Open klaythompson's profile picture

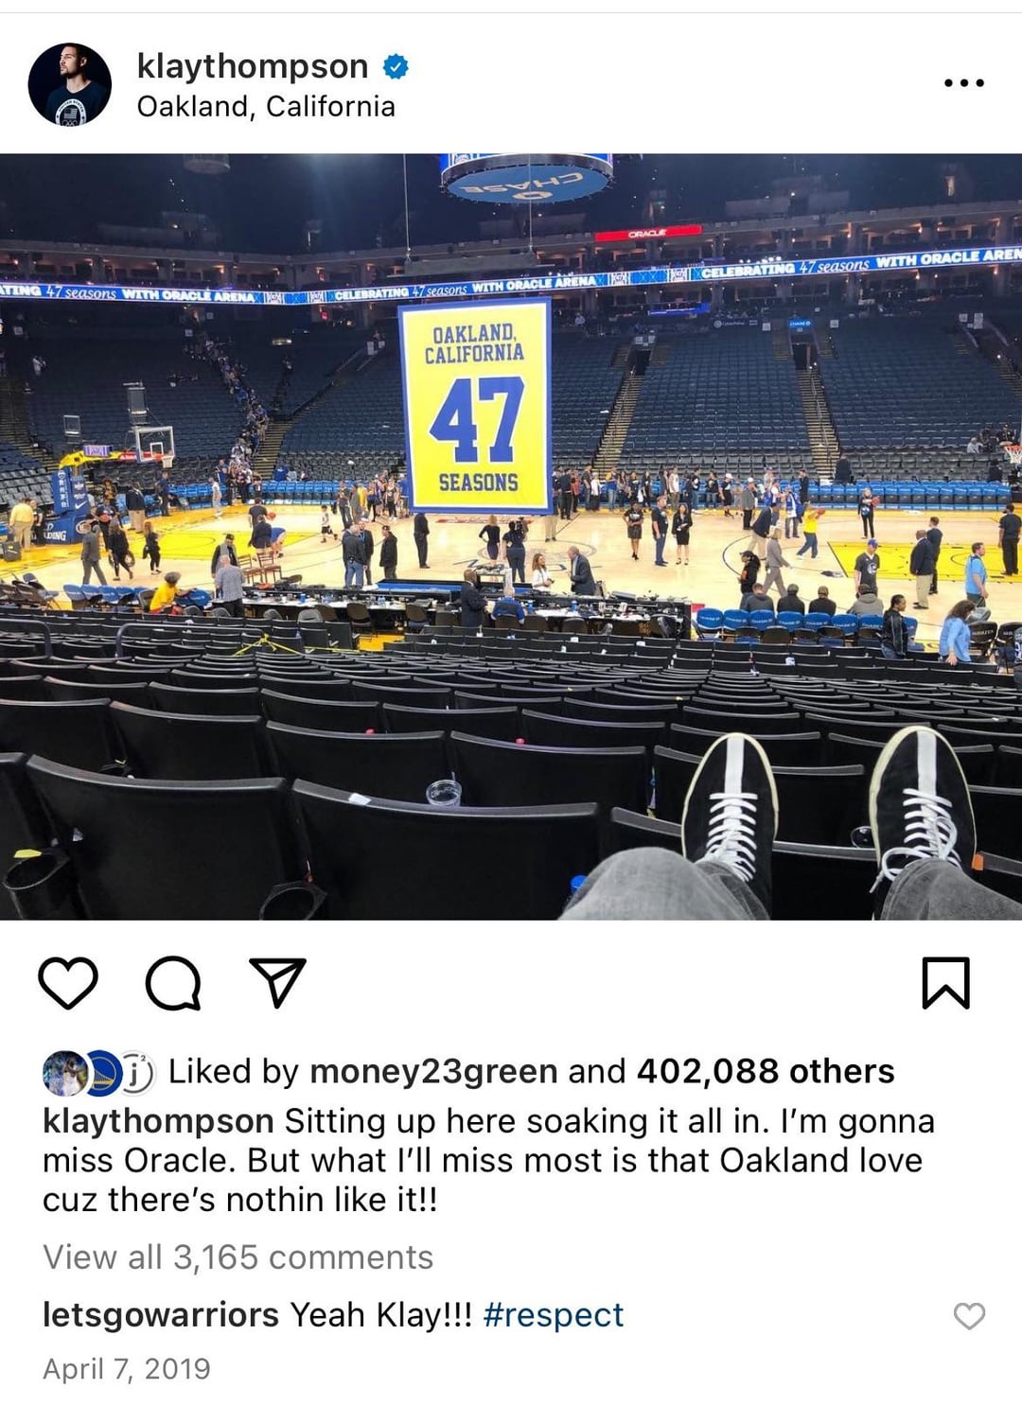[x=70, y=84]
